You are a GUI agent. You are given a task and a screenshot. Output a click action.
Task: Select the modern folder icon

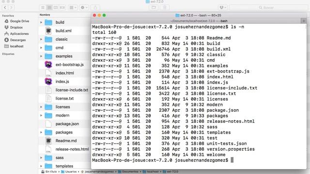pyautogui.click(x=48, y=116)
